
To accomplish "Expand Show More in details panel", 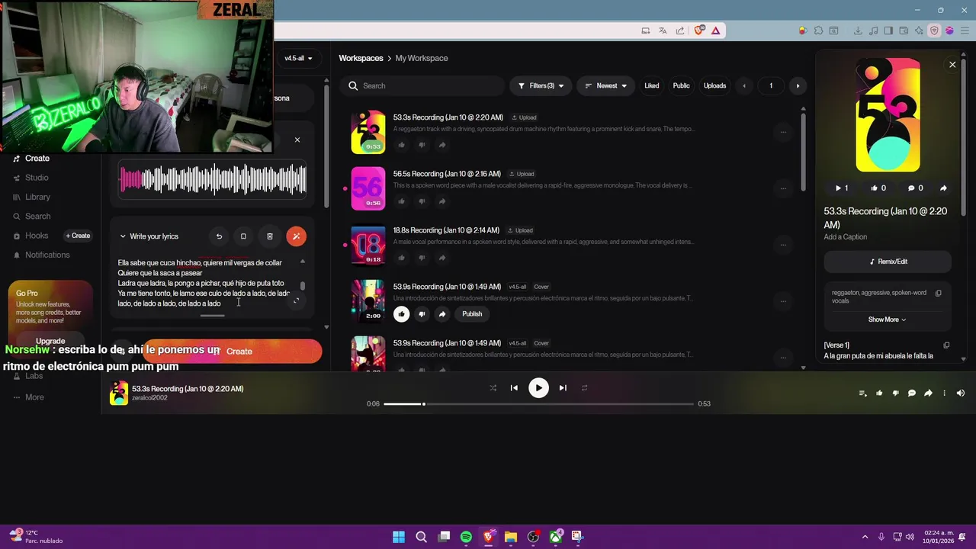I will point(887,319).
